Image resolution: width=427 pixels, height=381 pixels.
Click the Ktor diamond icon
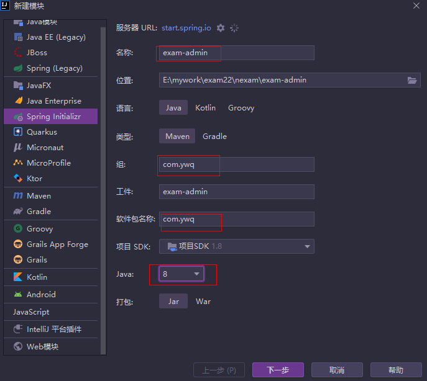click(x=18, y=178)
